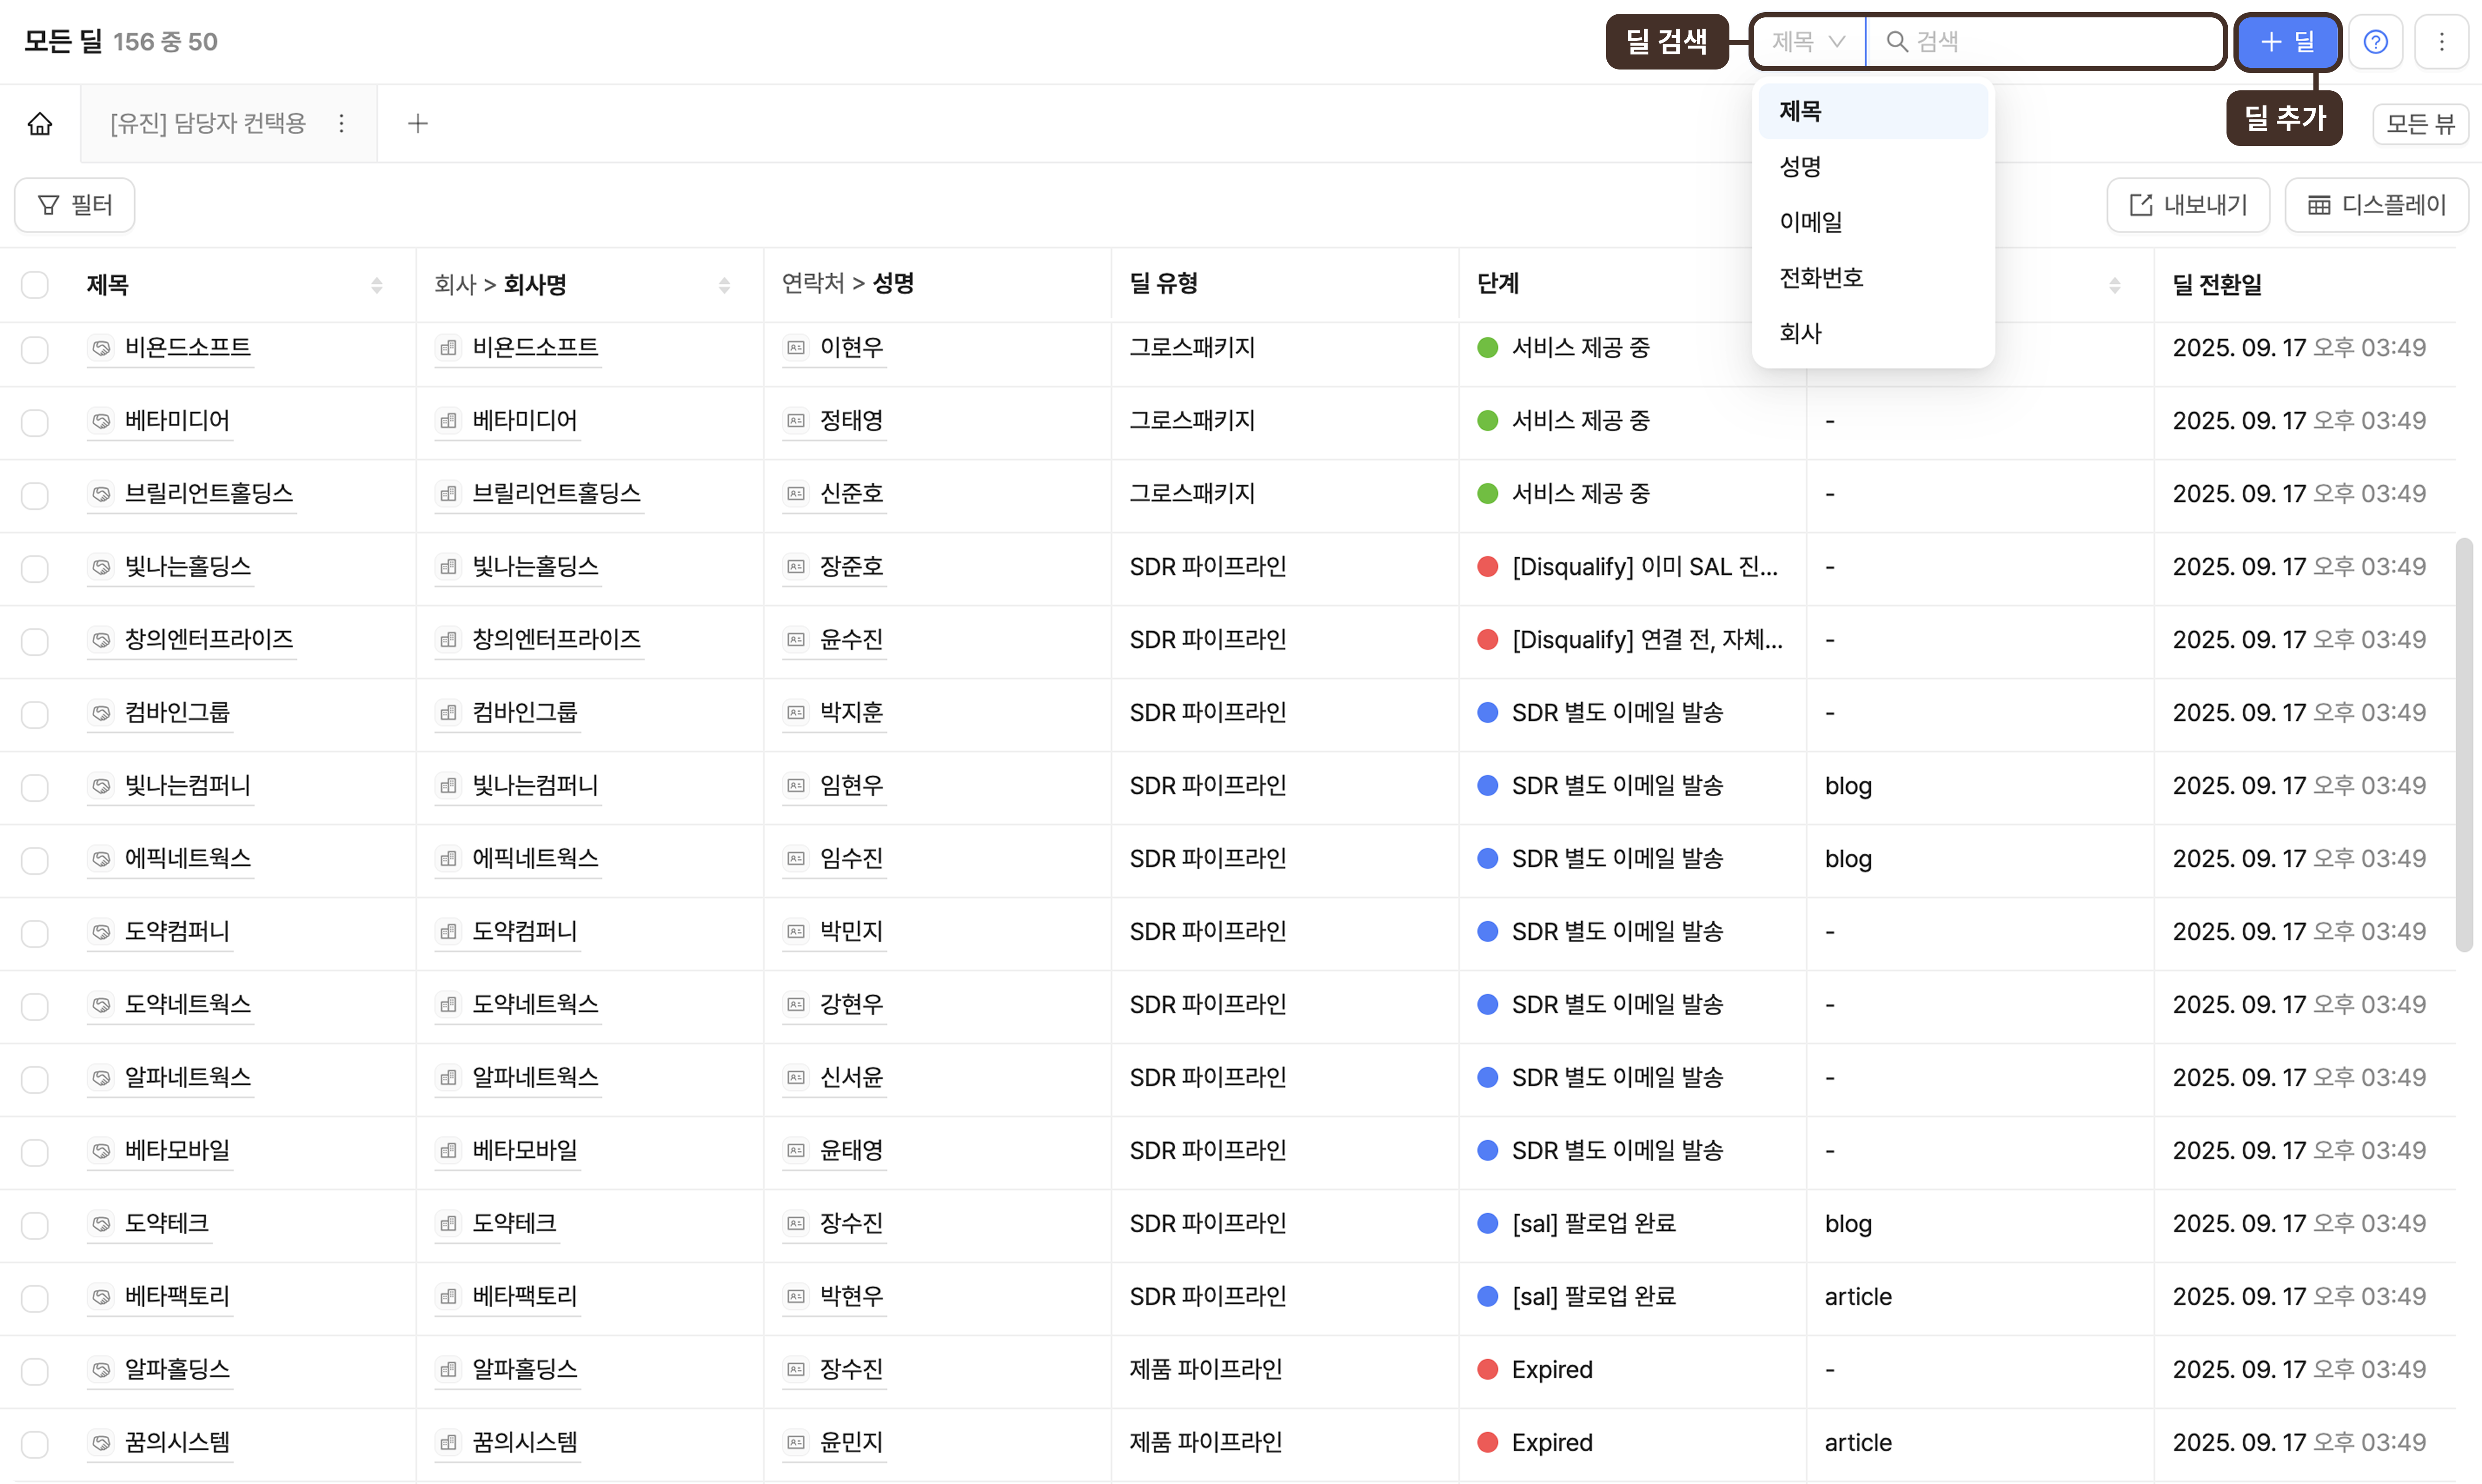Sort by 회사명 column arrows
Screen dimensions: 2482x1484
point(724,285)
